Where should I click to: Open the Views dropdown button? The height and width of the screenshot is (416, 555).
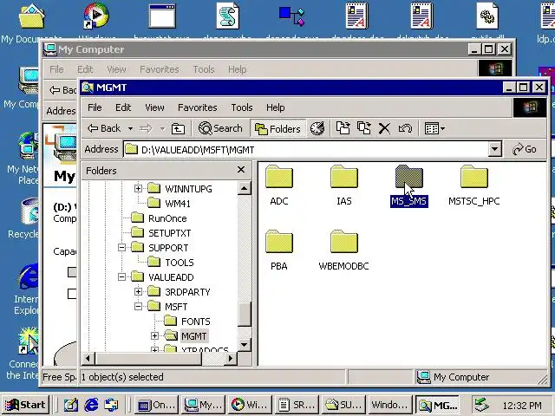[x=434, y=128]
